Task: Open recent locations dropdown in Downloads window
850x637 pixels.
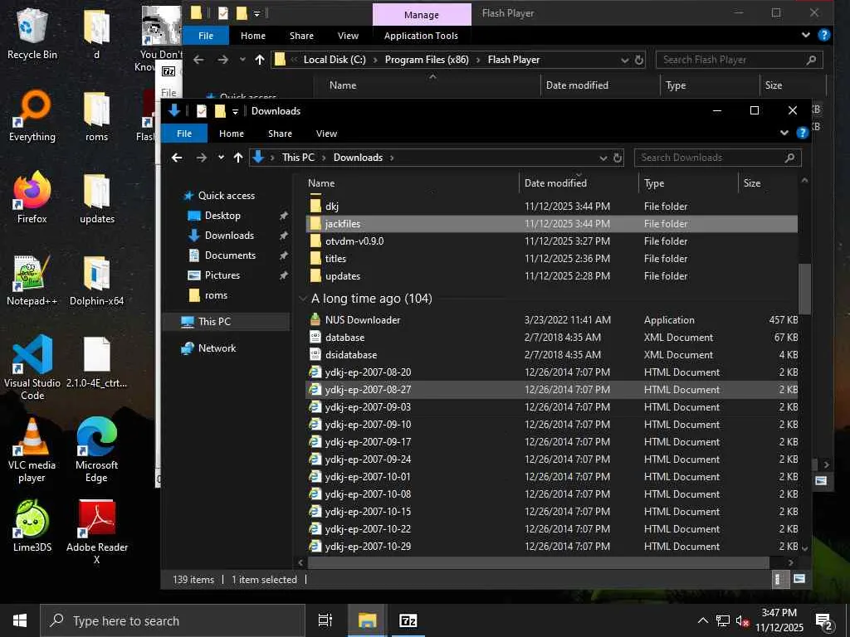Action: pyautogui.click(x=221, y=158)
